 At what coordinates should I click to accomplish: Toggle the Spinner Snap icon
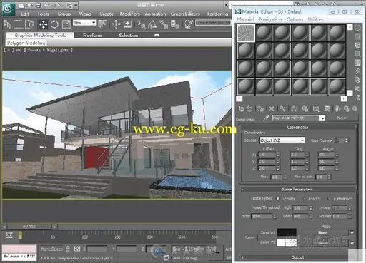click(175, 24)
